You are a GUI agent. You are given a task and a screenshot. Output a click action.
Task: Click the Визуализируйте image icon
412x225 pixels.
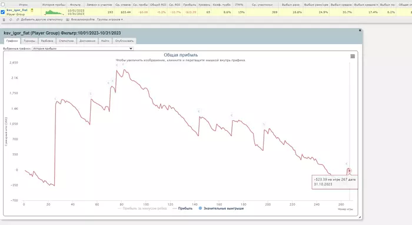click(x=68, y=19)
